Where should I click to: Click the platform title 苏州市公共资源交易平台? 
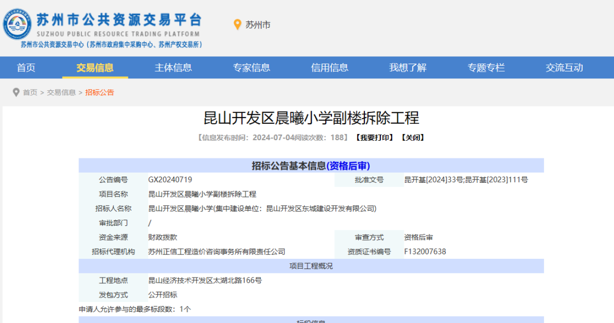point(119,20)
